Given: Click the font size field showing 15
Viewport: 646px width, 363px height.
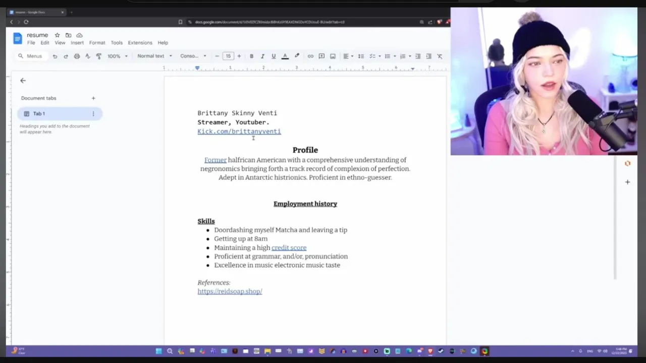Looking at the screenshot, I should 228,56.
